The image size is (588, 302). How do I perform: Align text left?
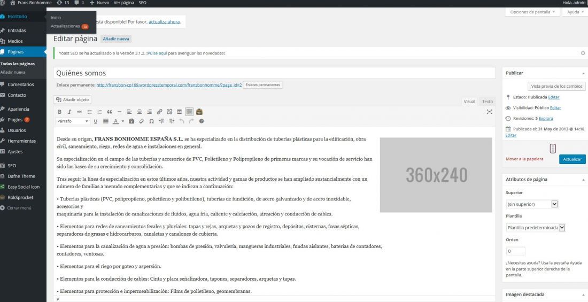129,112
